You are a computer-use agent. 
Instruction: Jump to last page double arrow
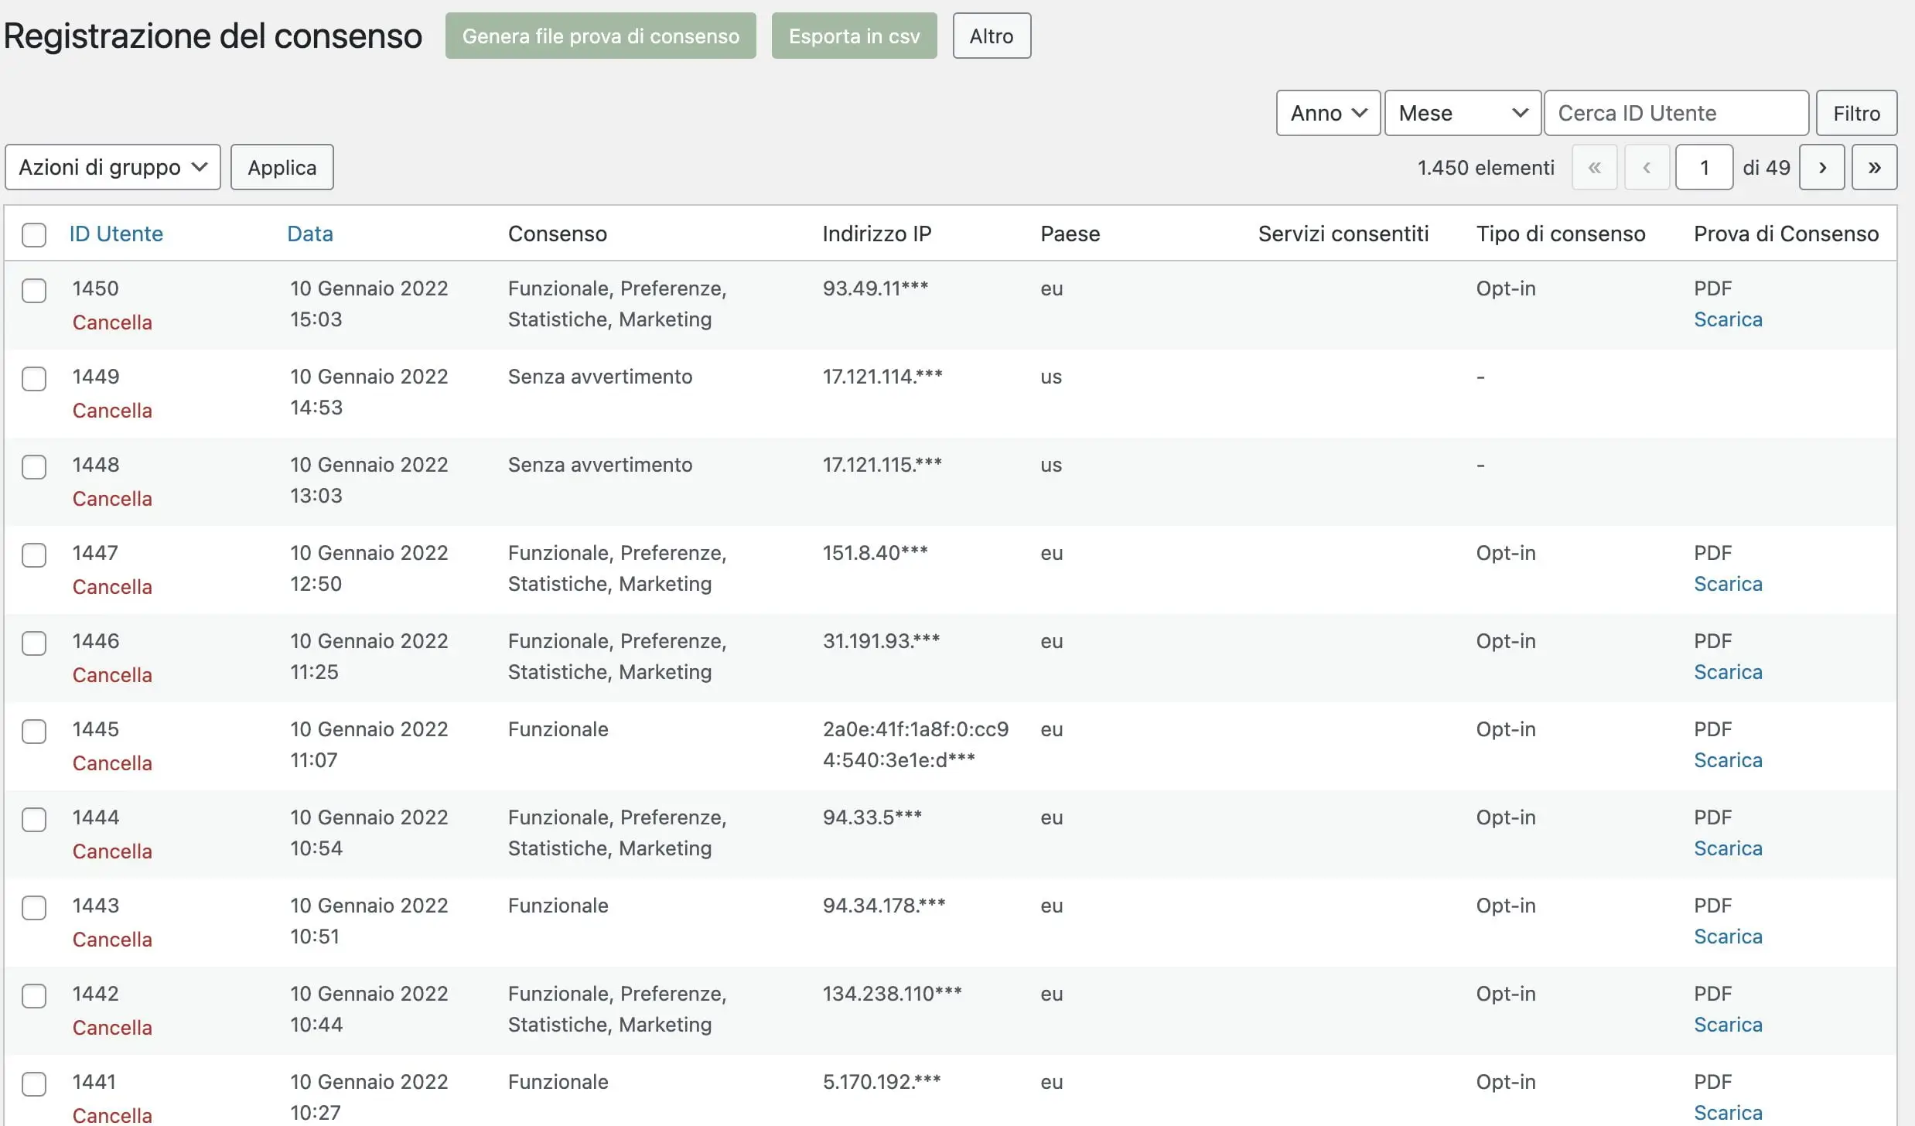(1873, 167)
